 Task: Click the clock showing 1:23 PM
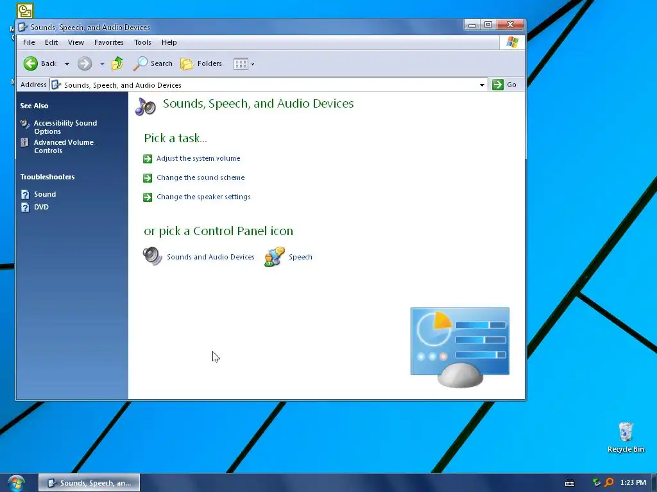tap(633, 482)
